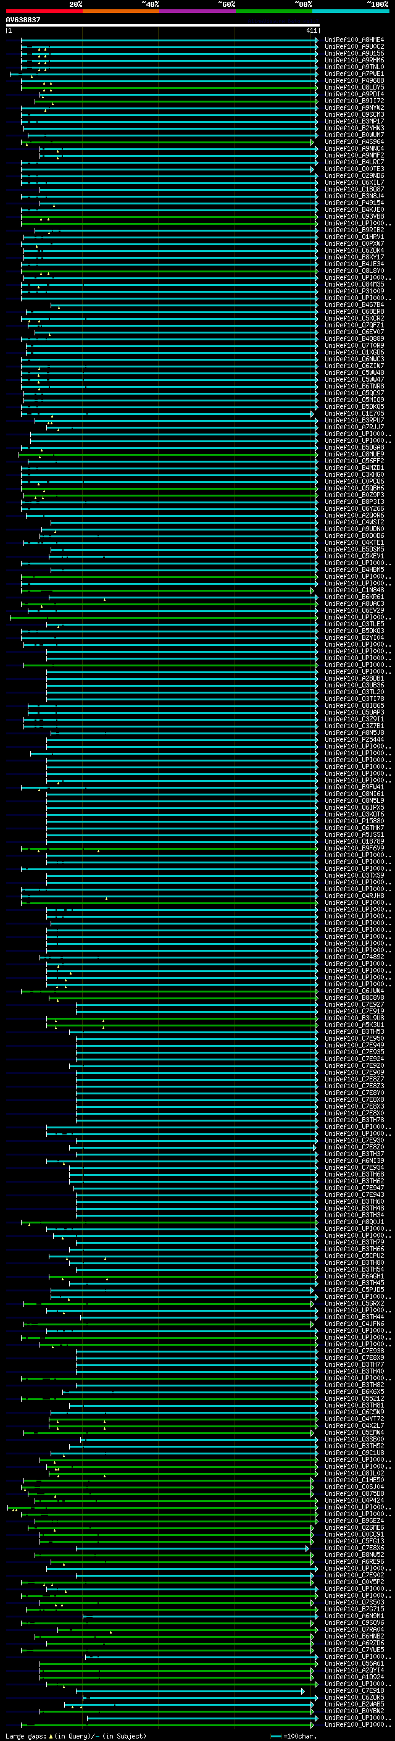
Task: Select the label UniRef100_A8Q0J1
Action: [354, 1222]
